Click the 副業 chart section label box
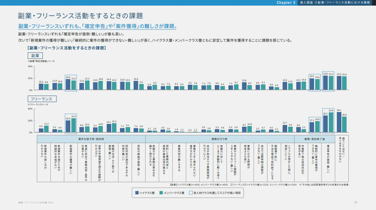The image size is (376, 210). tap(35, 56)
